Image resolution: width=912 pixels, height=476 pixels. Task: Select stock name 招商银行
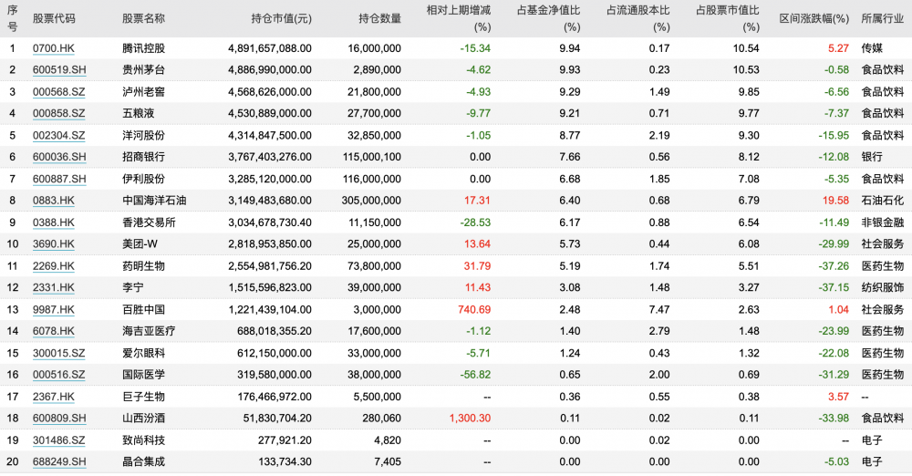coord(144,157)
